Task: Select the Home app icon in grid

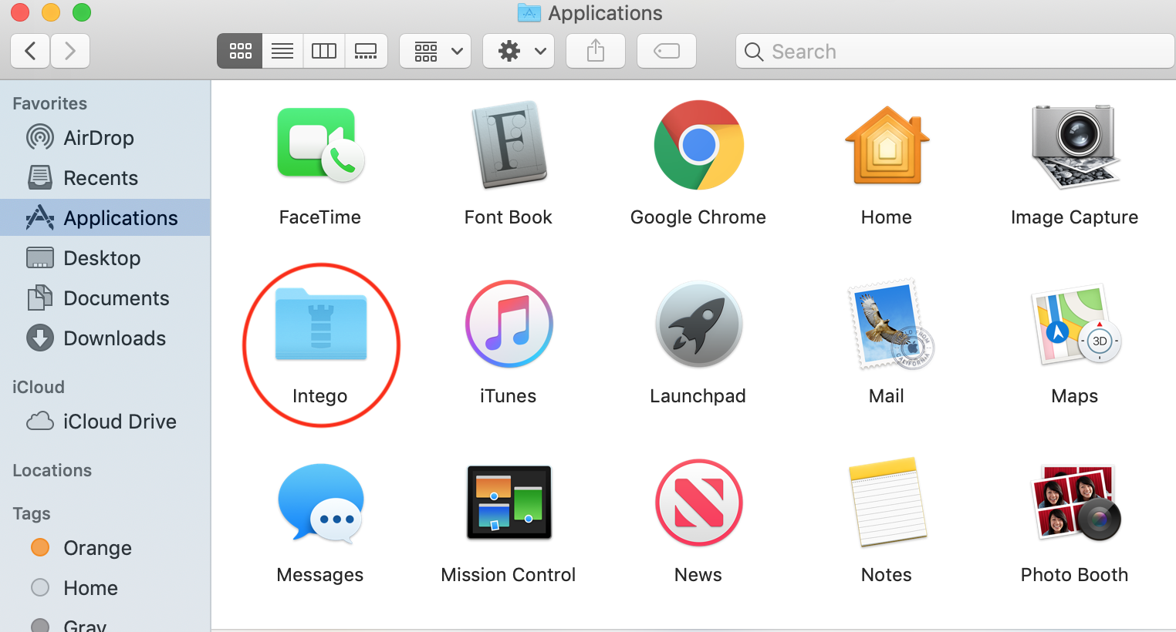Action: 887,145
